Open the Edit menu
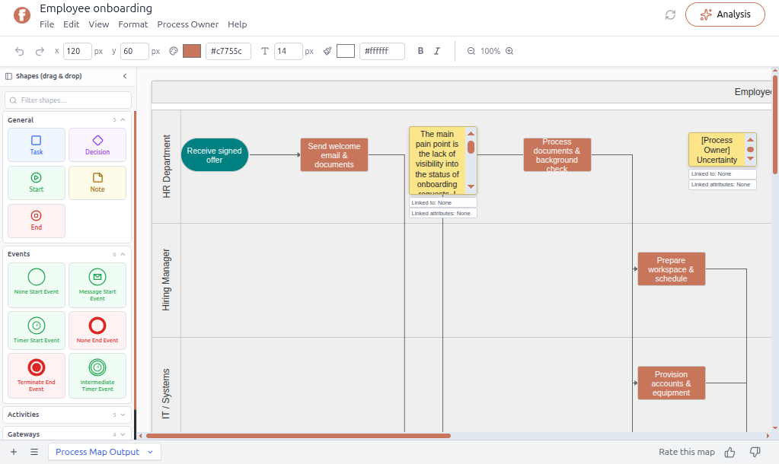 (71, 24)
